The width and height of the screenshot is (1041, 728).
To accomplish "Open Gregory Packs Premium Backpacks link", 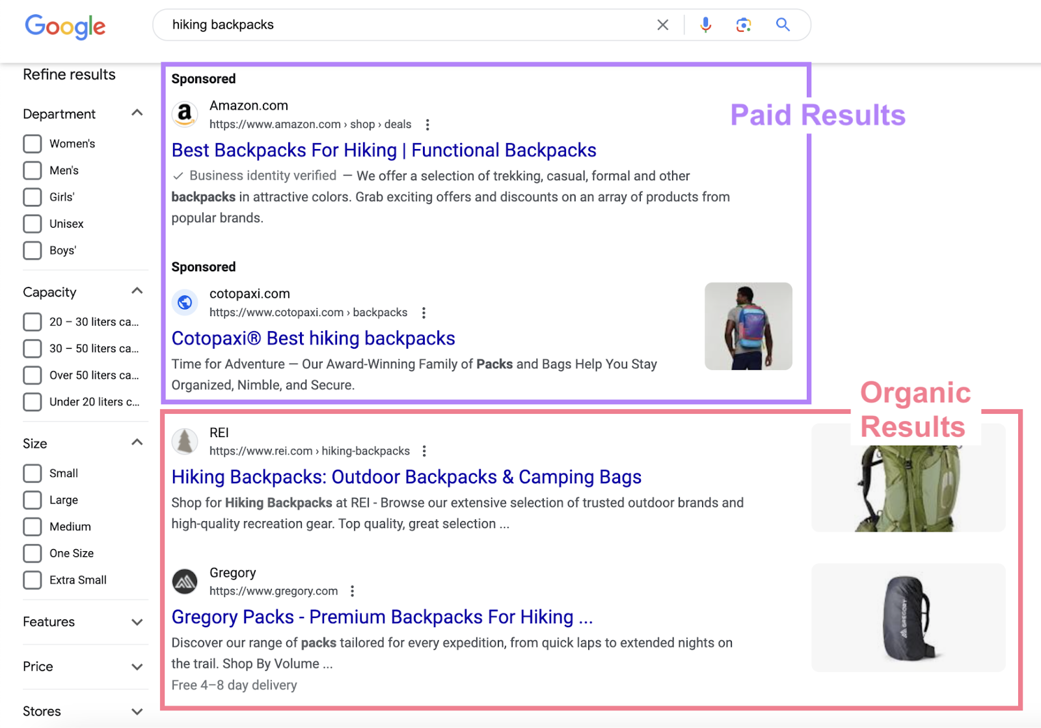I will click(x=382, y=617).
